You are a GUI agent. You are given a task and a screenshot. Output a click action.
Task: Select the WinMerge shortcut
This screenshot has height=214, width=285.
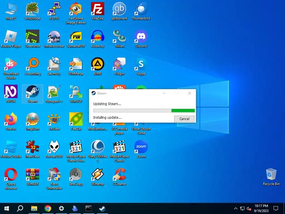click(76, 67)
